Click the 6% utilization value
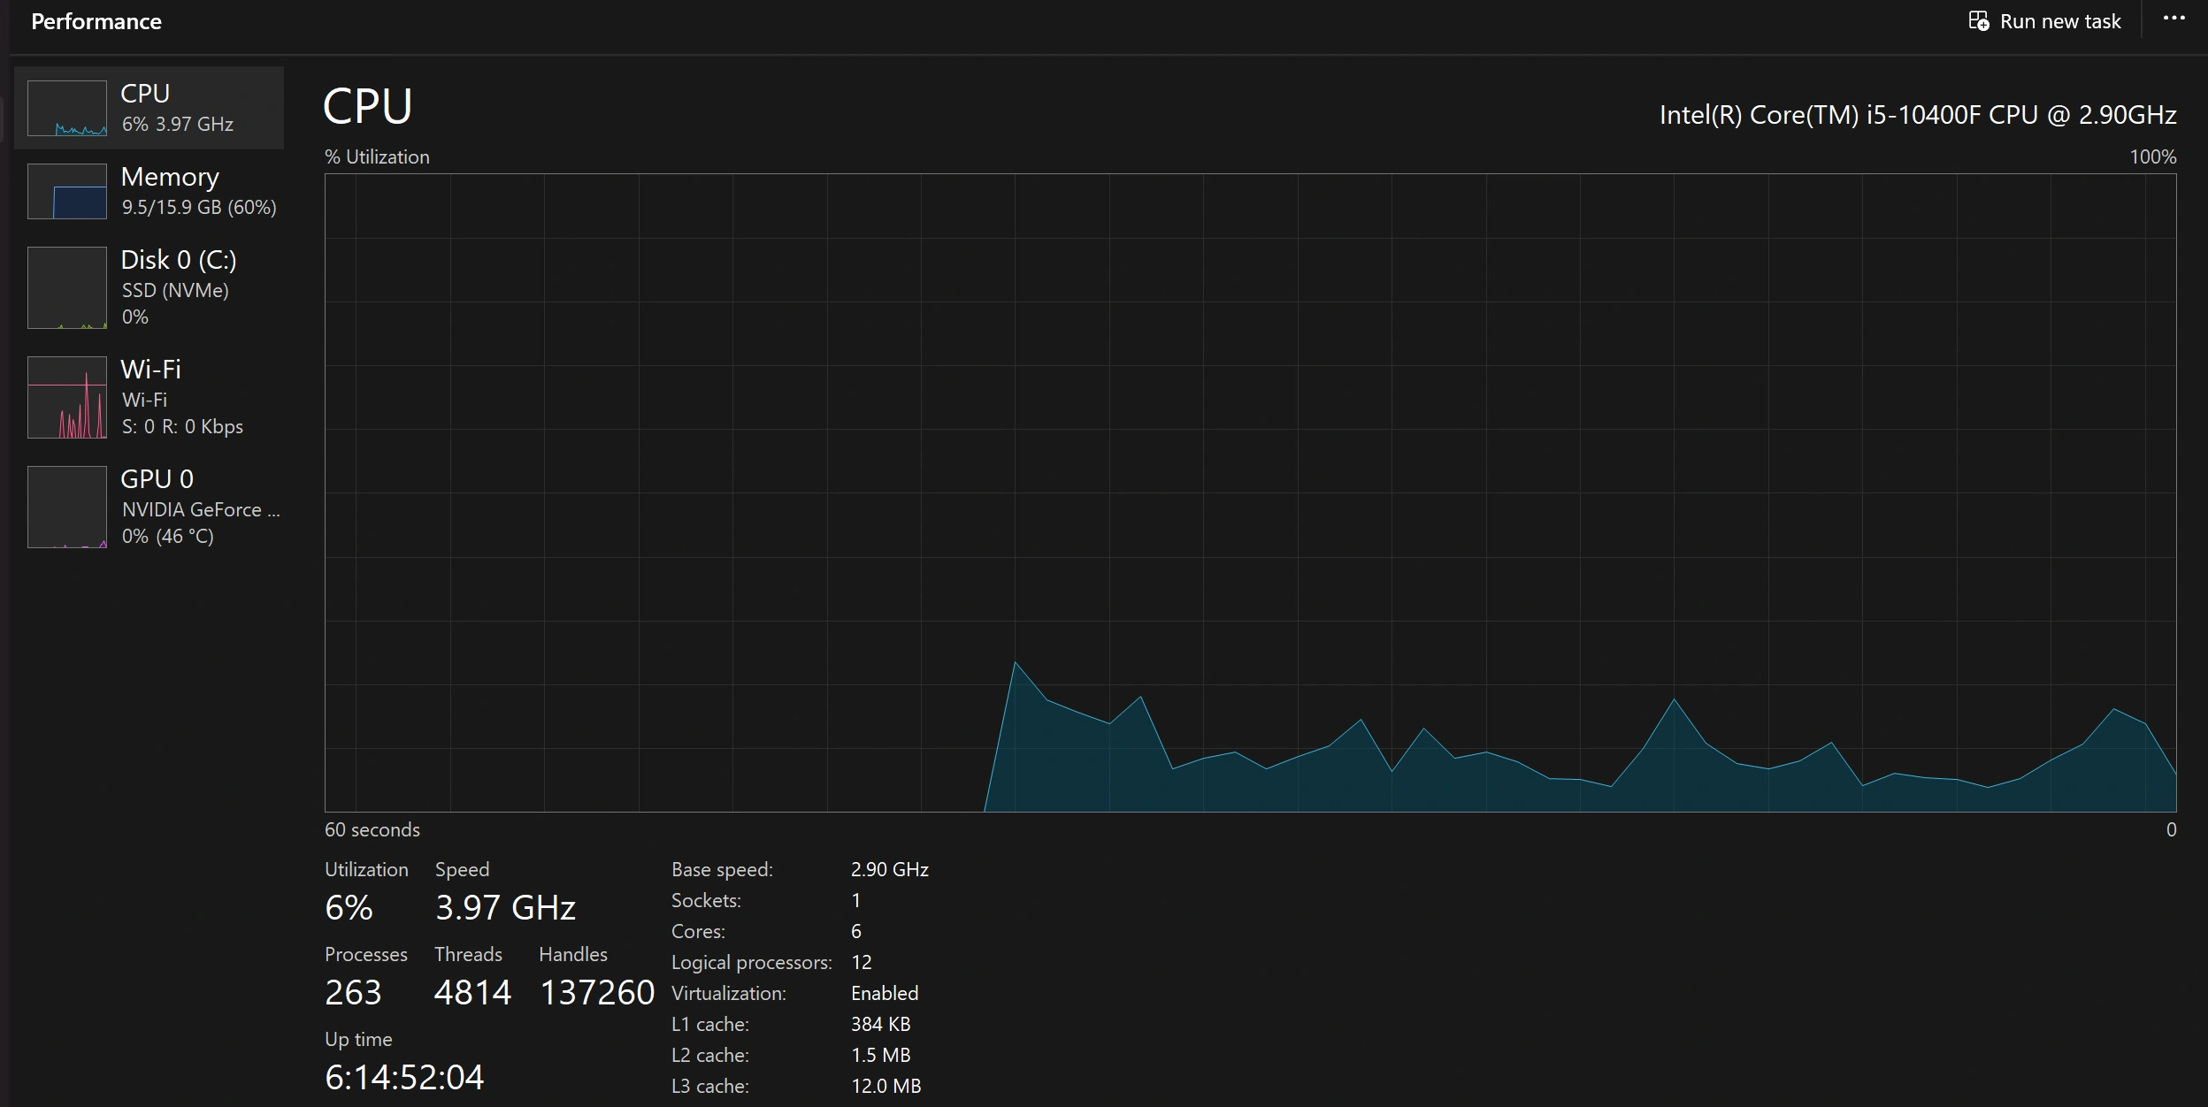The image size is (2208, 1107). click(349, 908)
